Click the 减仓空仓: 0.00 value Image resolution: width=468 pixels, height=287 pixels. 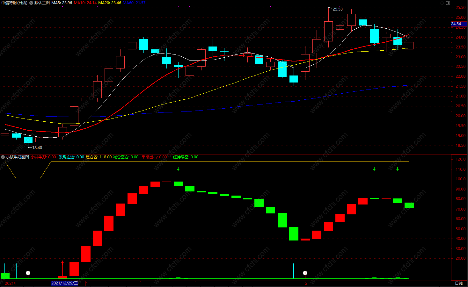point(126,157)
